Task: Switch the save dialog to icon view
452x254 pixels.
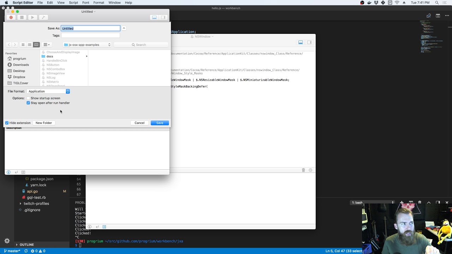Action: tap(23, 45)
